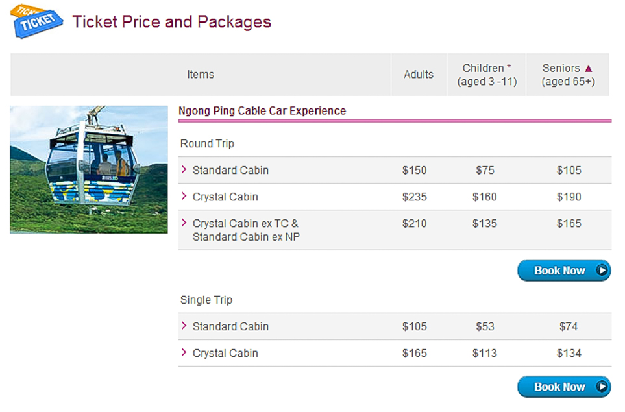Click play icon on Round Trip Book Now

[x=602, y=271]
